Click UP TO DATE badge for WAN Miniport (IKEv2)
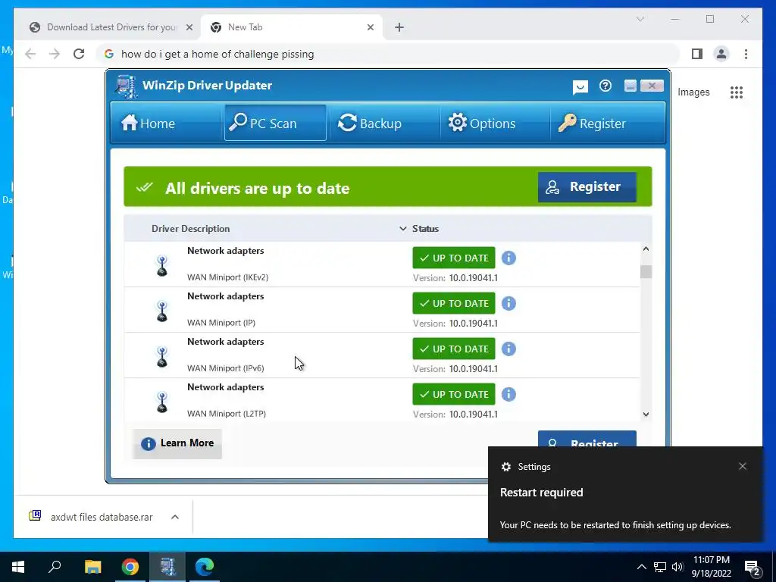 (454, 258)
